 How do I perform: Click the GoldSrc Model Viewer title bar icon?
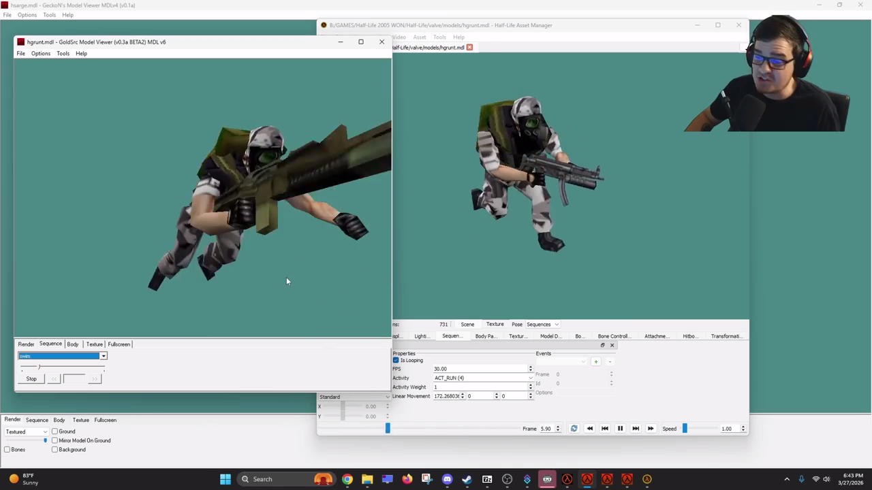click(20, 42)
